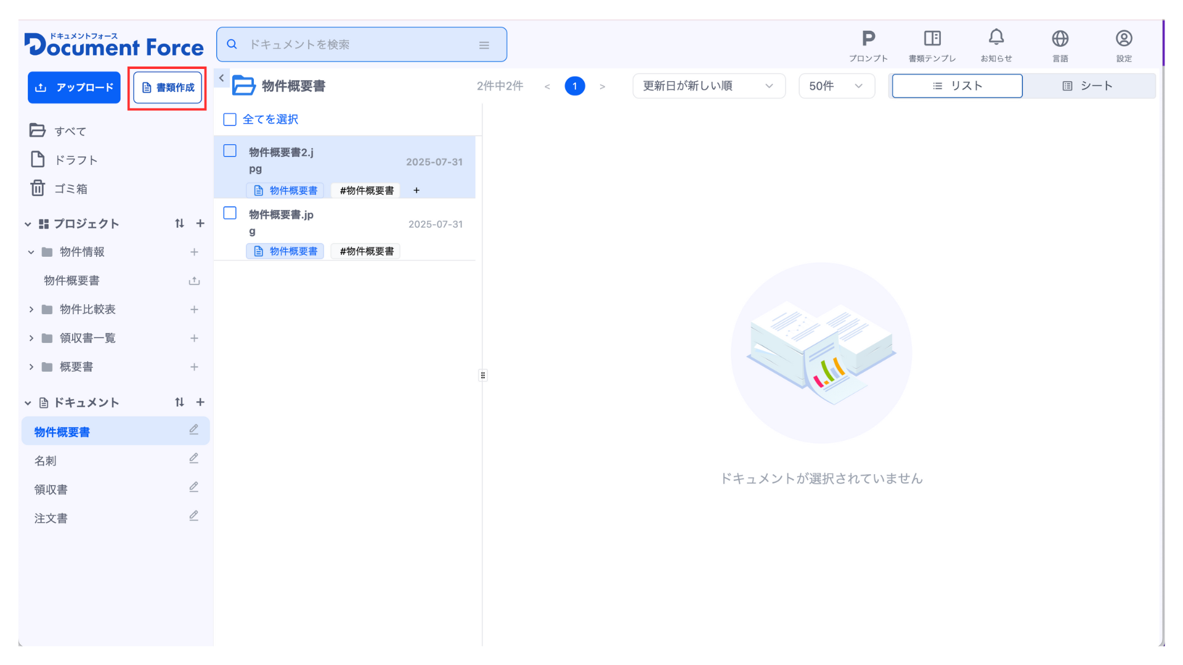Image resolution: width=1183 pixels, height=665 pixels.
Task: Click #物件概要書 tag on 物件概要書.jpg
Action: pos(367,251)
